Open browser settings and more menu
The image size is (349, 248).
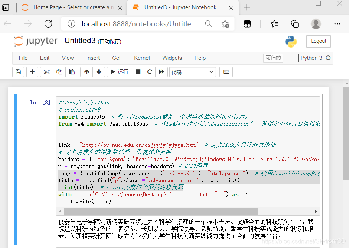pos(337,24)
